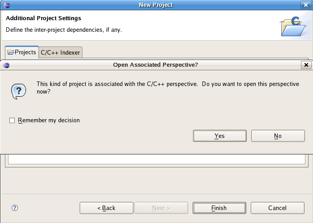Open help using the round question icon
Image resolution: width=313 pixels, height=223 pixels.
15,208
